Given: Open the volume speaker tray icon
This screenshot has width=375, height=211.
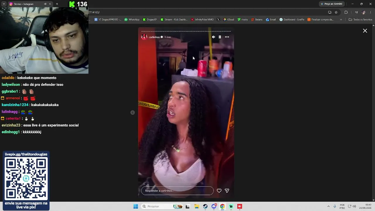Looking at the screenshot, I should [354, 206].
